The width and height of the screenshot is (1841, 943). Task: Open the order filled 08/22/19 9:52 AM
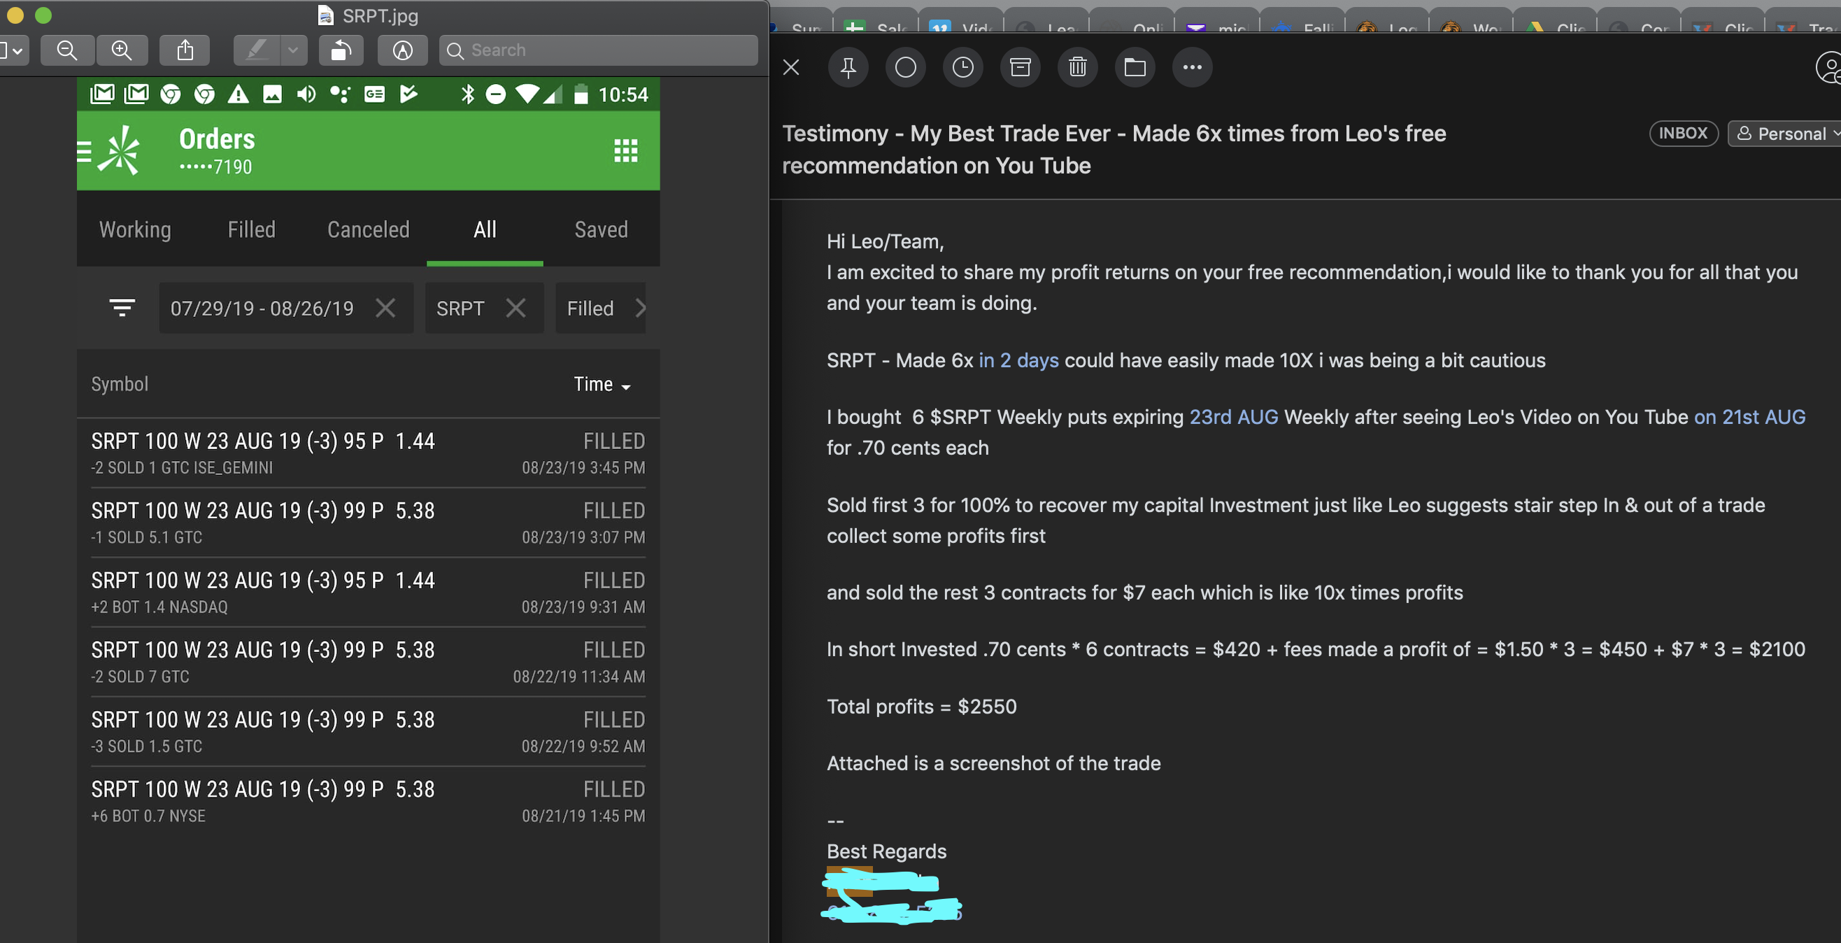coord(368,731)
